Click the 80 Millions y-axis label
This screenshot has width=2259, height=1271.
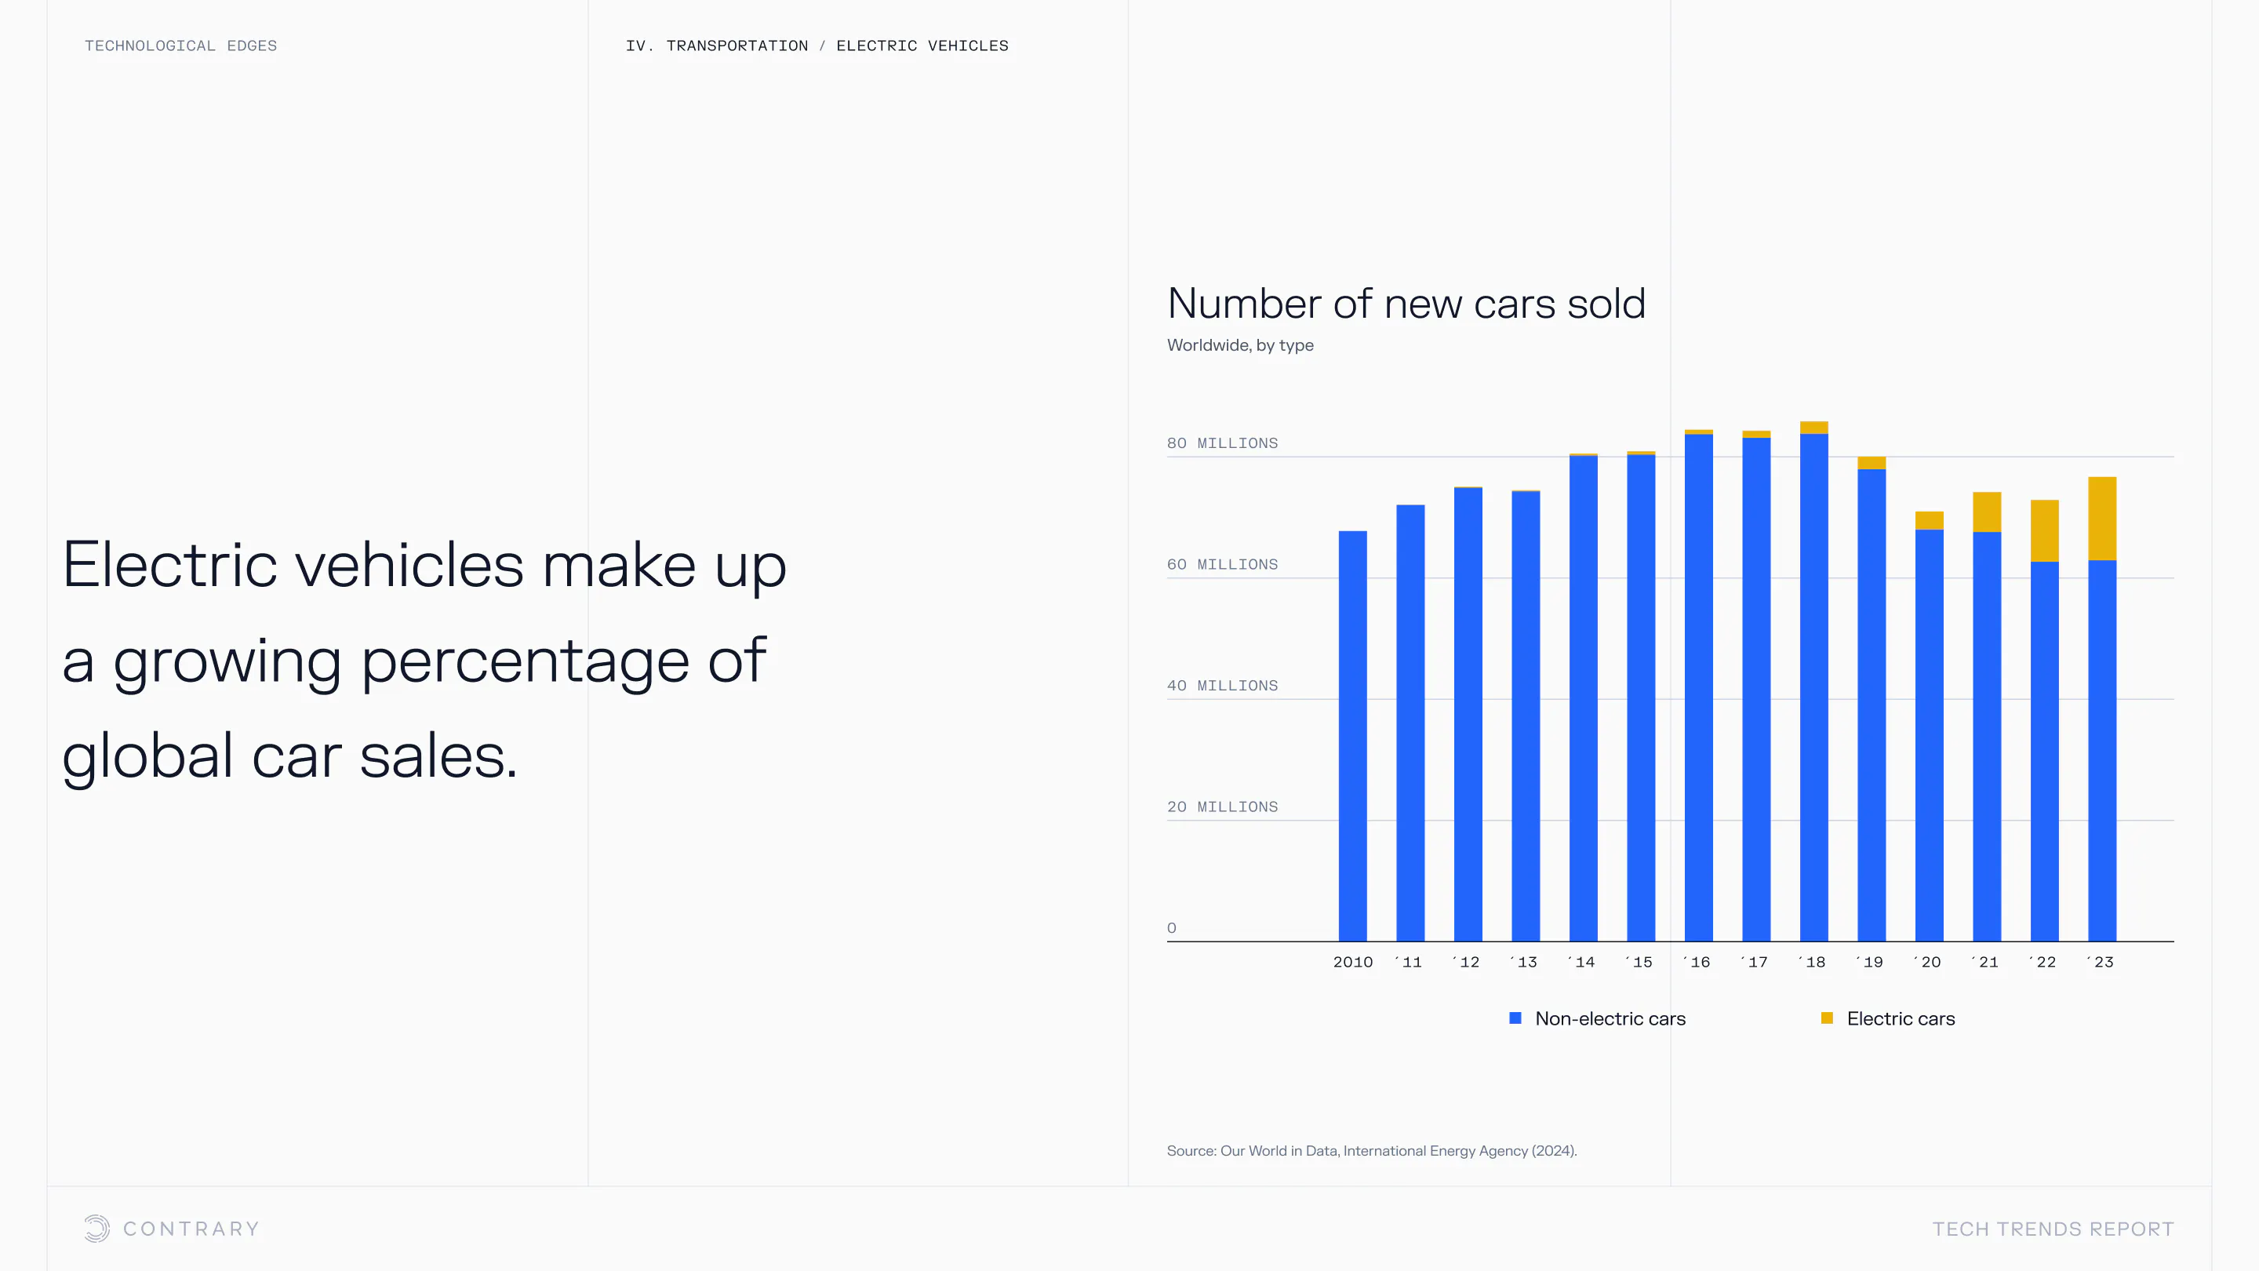1221,443
